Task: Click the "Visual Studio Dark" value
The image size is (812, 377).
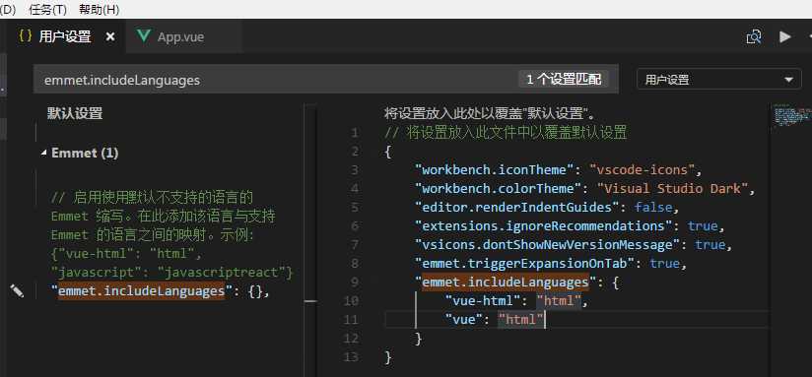Action: 672,188
